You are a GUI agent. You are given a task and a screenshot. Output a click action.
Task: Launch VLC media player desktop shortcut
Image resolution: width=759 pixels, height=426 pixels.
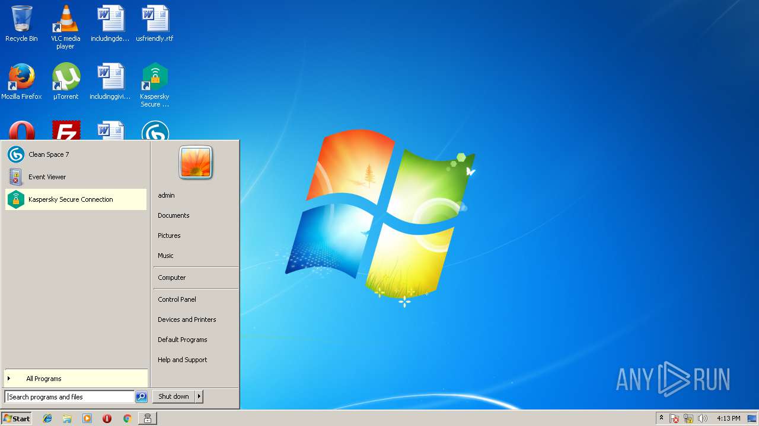(65, 27)
